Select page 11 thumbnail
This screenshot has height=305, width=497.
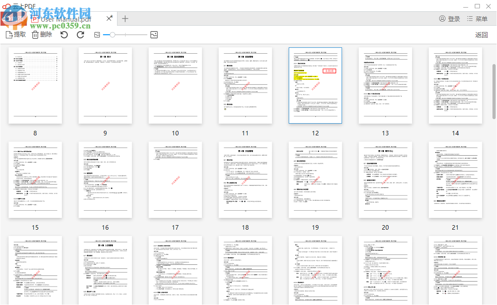pyautogui.click(x=245, y=85)
